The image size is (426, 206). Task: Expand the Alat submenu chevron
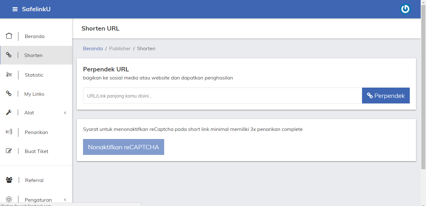coord(65,113)
